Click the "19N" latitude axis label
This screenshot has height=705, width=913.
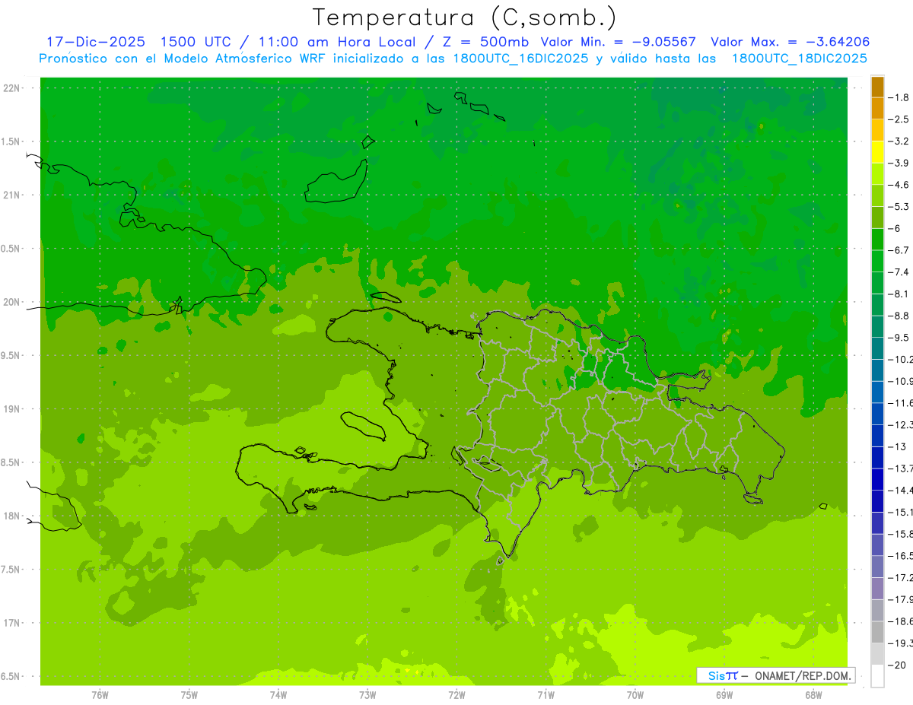[x=12, y=409]
